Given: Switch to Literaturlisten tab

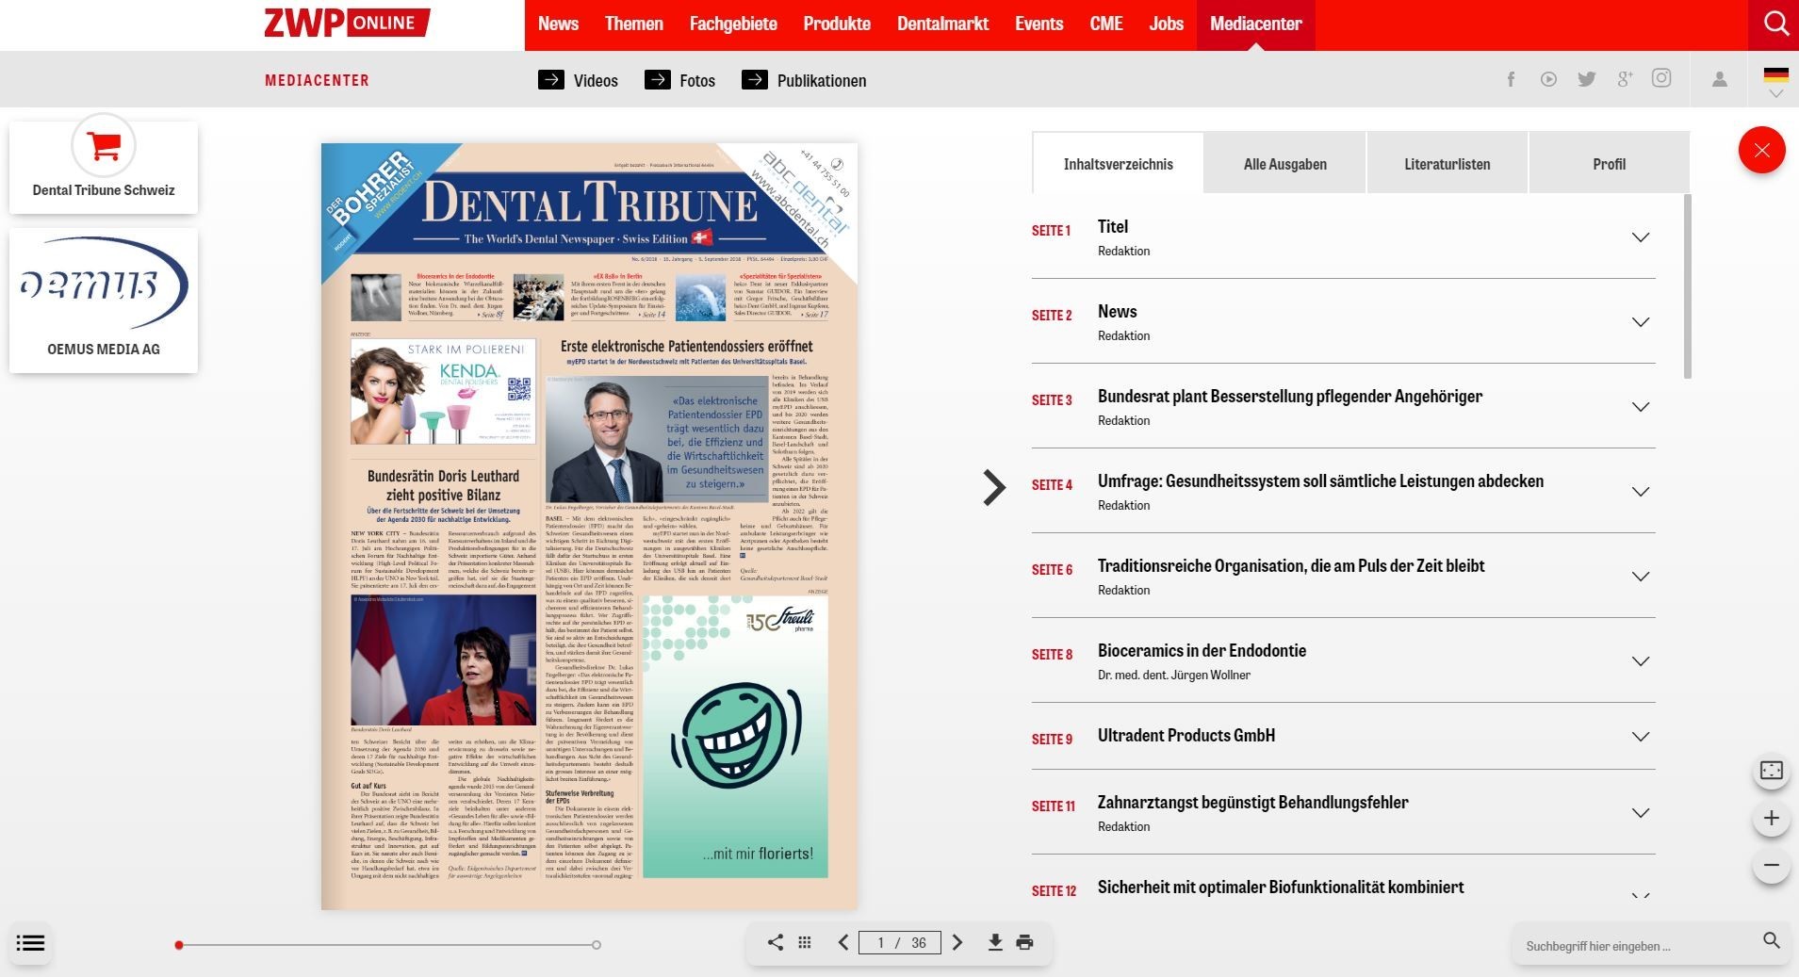Looking at the screenshot, I should click(1447, 164).
